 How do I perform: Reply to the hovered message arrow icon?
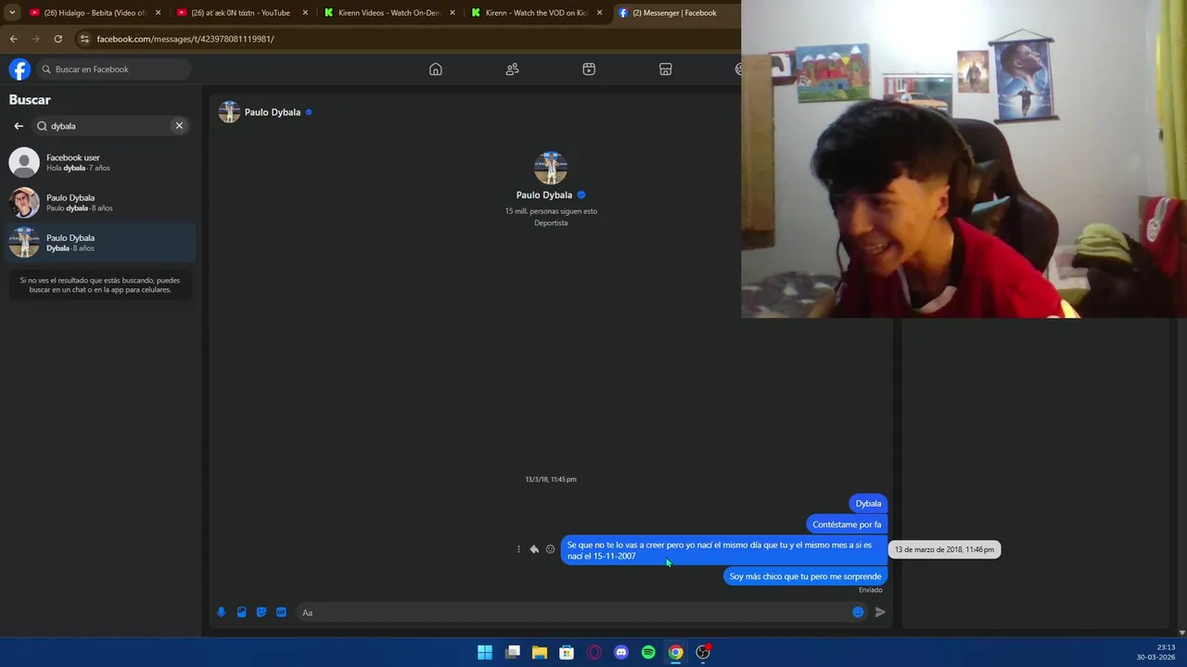[x=534, y=549]
